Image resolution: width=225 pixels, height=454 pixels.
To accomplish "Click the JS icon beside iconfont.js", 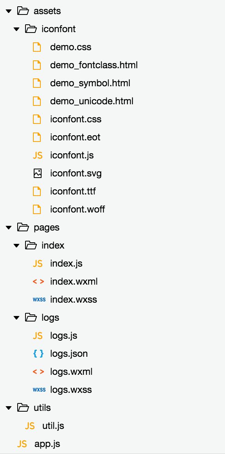I will tap(38, 156).
